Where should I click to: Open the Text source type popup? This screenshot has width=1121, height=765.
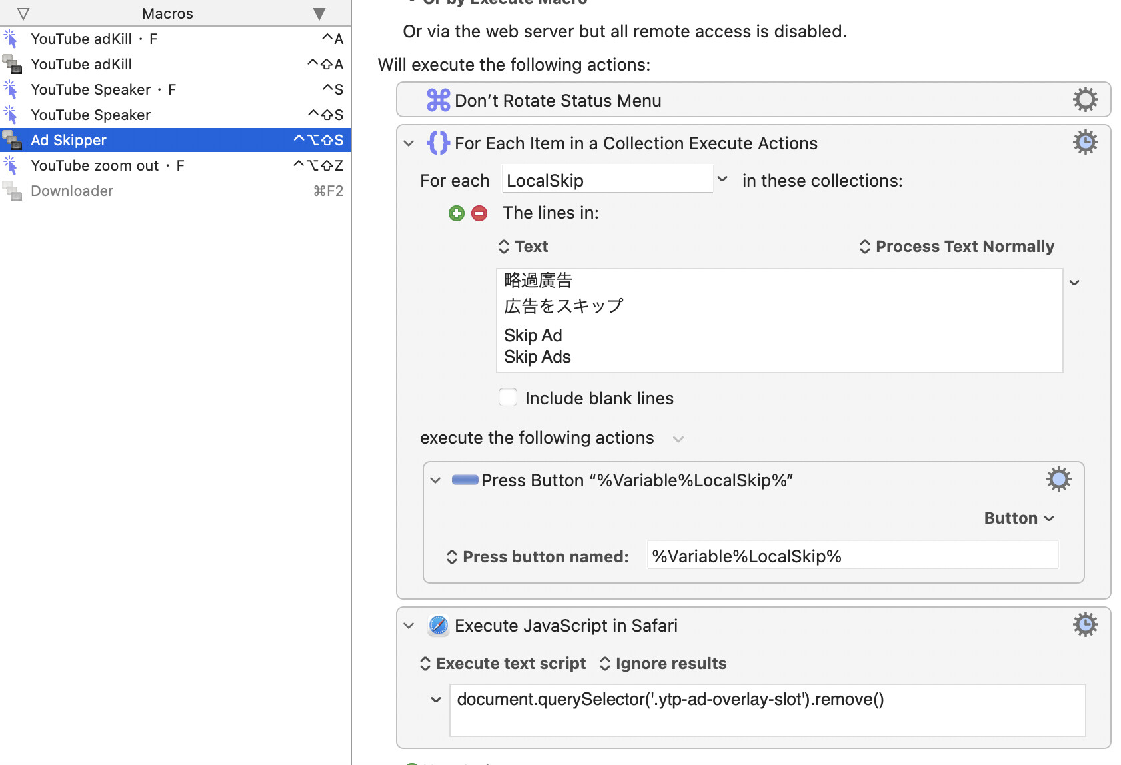pyautogui.click(x=523, y=247)
